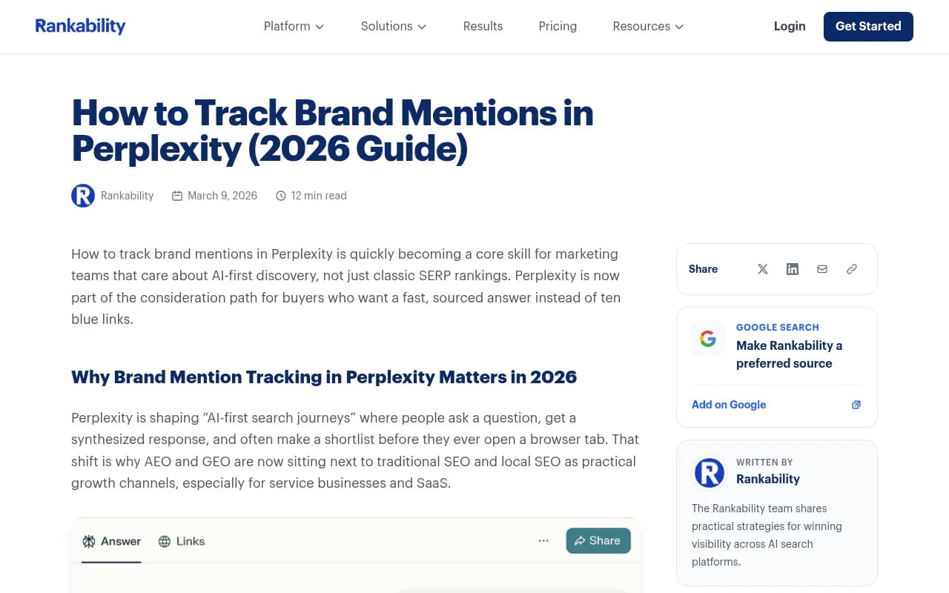Select the Answer tab label
Screen dimensions: 949x593
tap(121, 541)
